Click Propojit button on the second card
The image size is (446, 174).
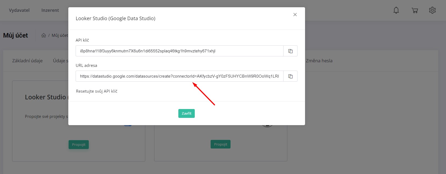[x=221, y=144]
